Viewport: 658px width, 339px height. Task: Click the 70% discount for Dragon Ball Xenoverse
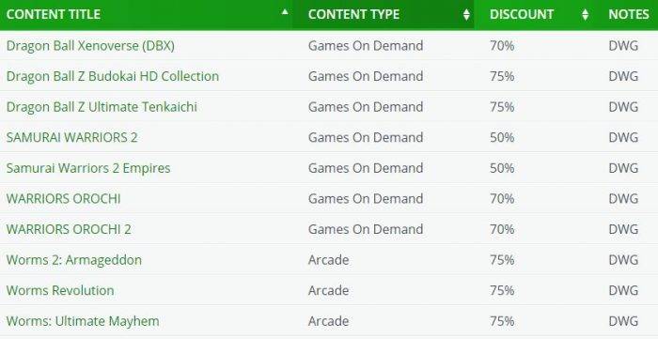(502, 46)
